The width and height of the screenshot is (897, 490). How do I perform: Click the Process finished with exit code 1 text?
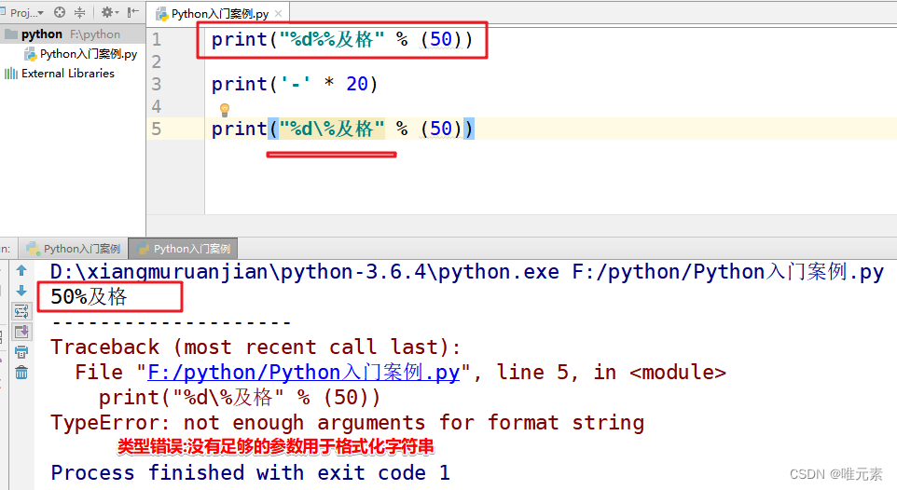tap(250, 473)
